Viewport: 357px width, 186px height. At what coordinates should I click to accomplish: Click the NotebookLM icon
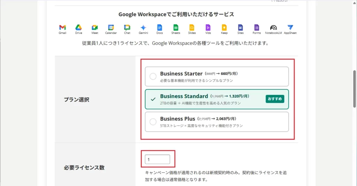click(x=273, y=28)
